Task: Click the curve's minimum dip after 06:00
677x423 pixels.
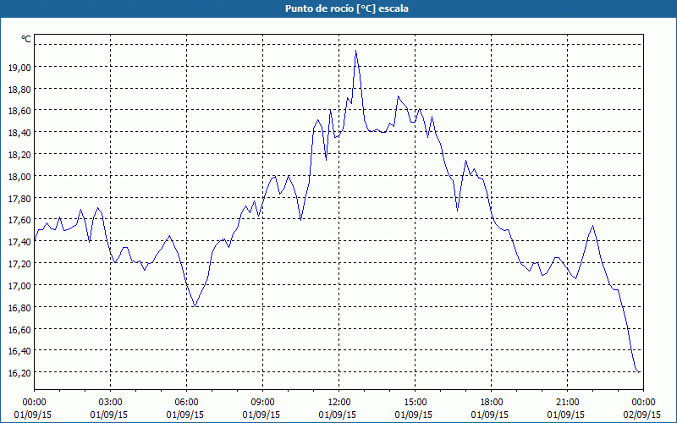Action: (x=195, y=306)
